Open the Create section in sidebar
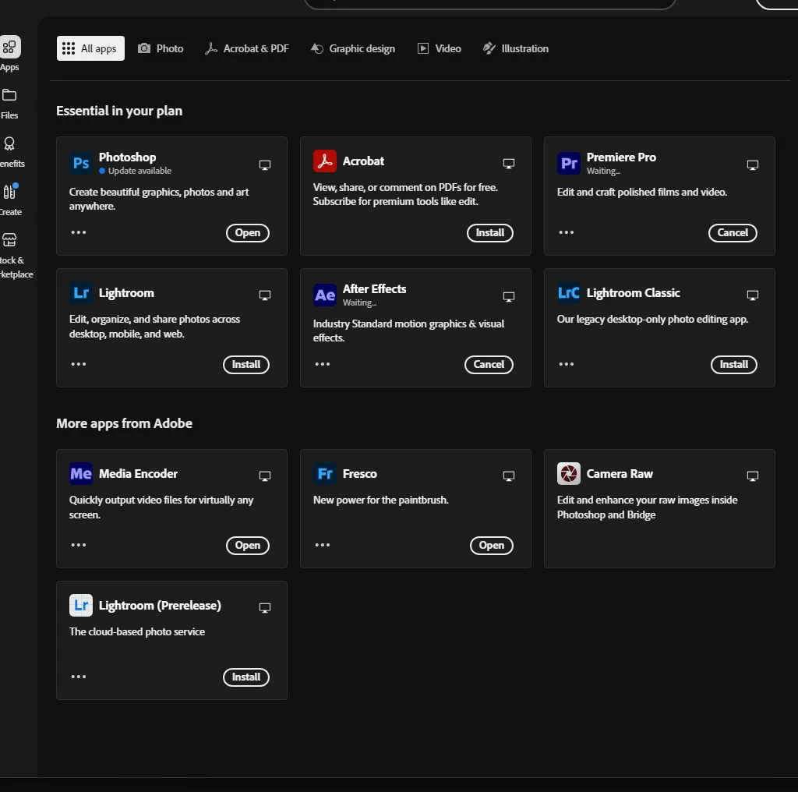Screen dimensions: 798x792 (x=10, y=200)
